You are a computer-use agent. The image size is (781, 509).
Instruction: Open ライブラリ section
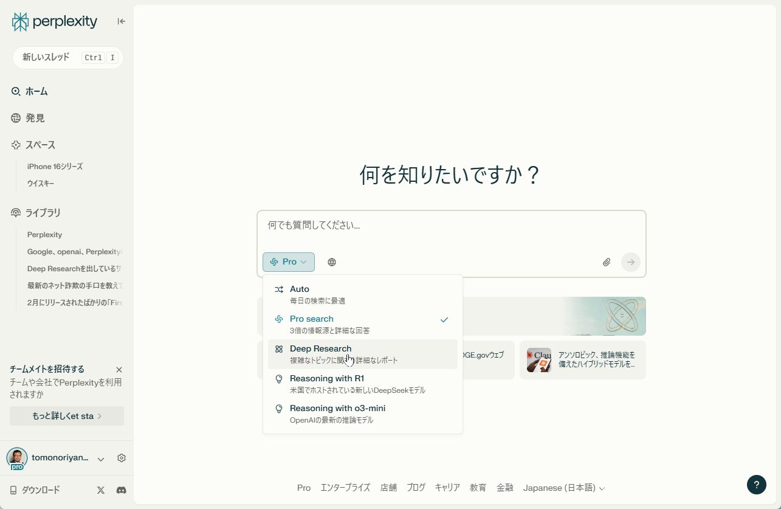coord(43,213)
